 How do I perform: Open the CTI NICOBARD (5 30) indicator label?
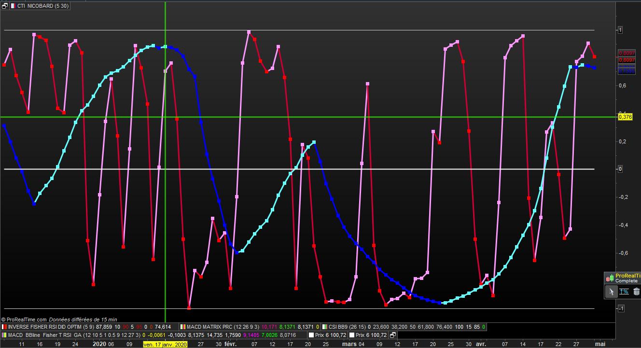point(42,6)
